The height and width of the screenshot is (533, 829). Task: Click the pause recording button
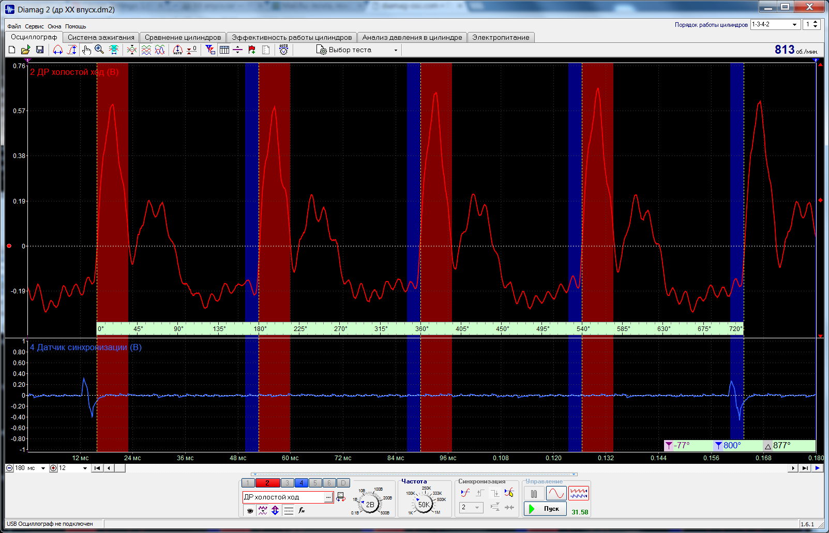(534, 494)
